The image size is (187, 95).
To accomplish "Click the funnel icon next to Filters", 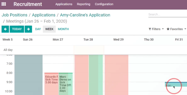I will tap(150, 29).
